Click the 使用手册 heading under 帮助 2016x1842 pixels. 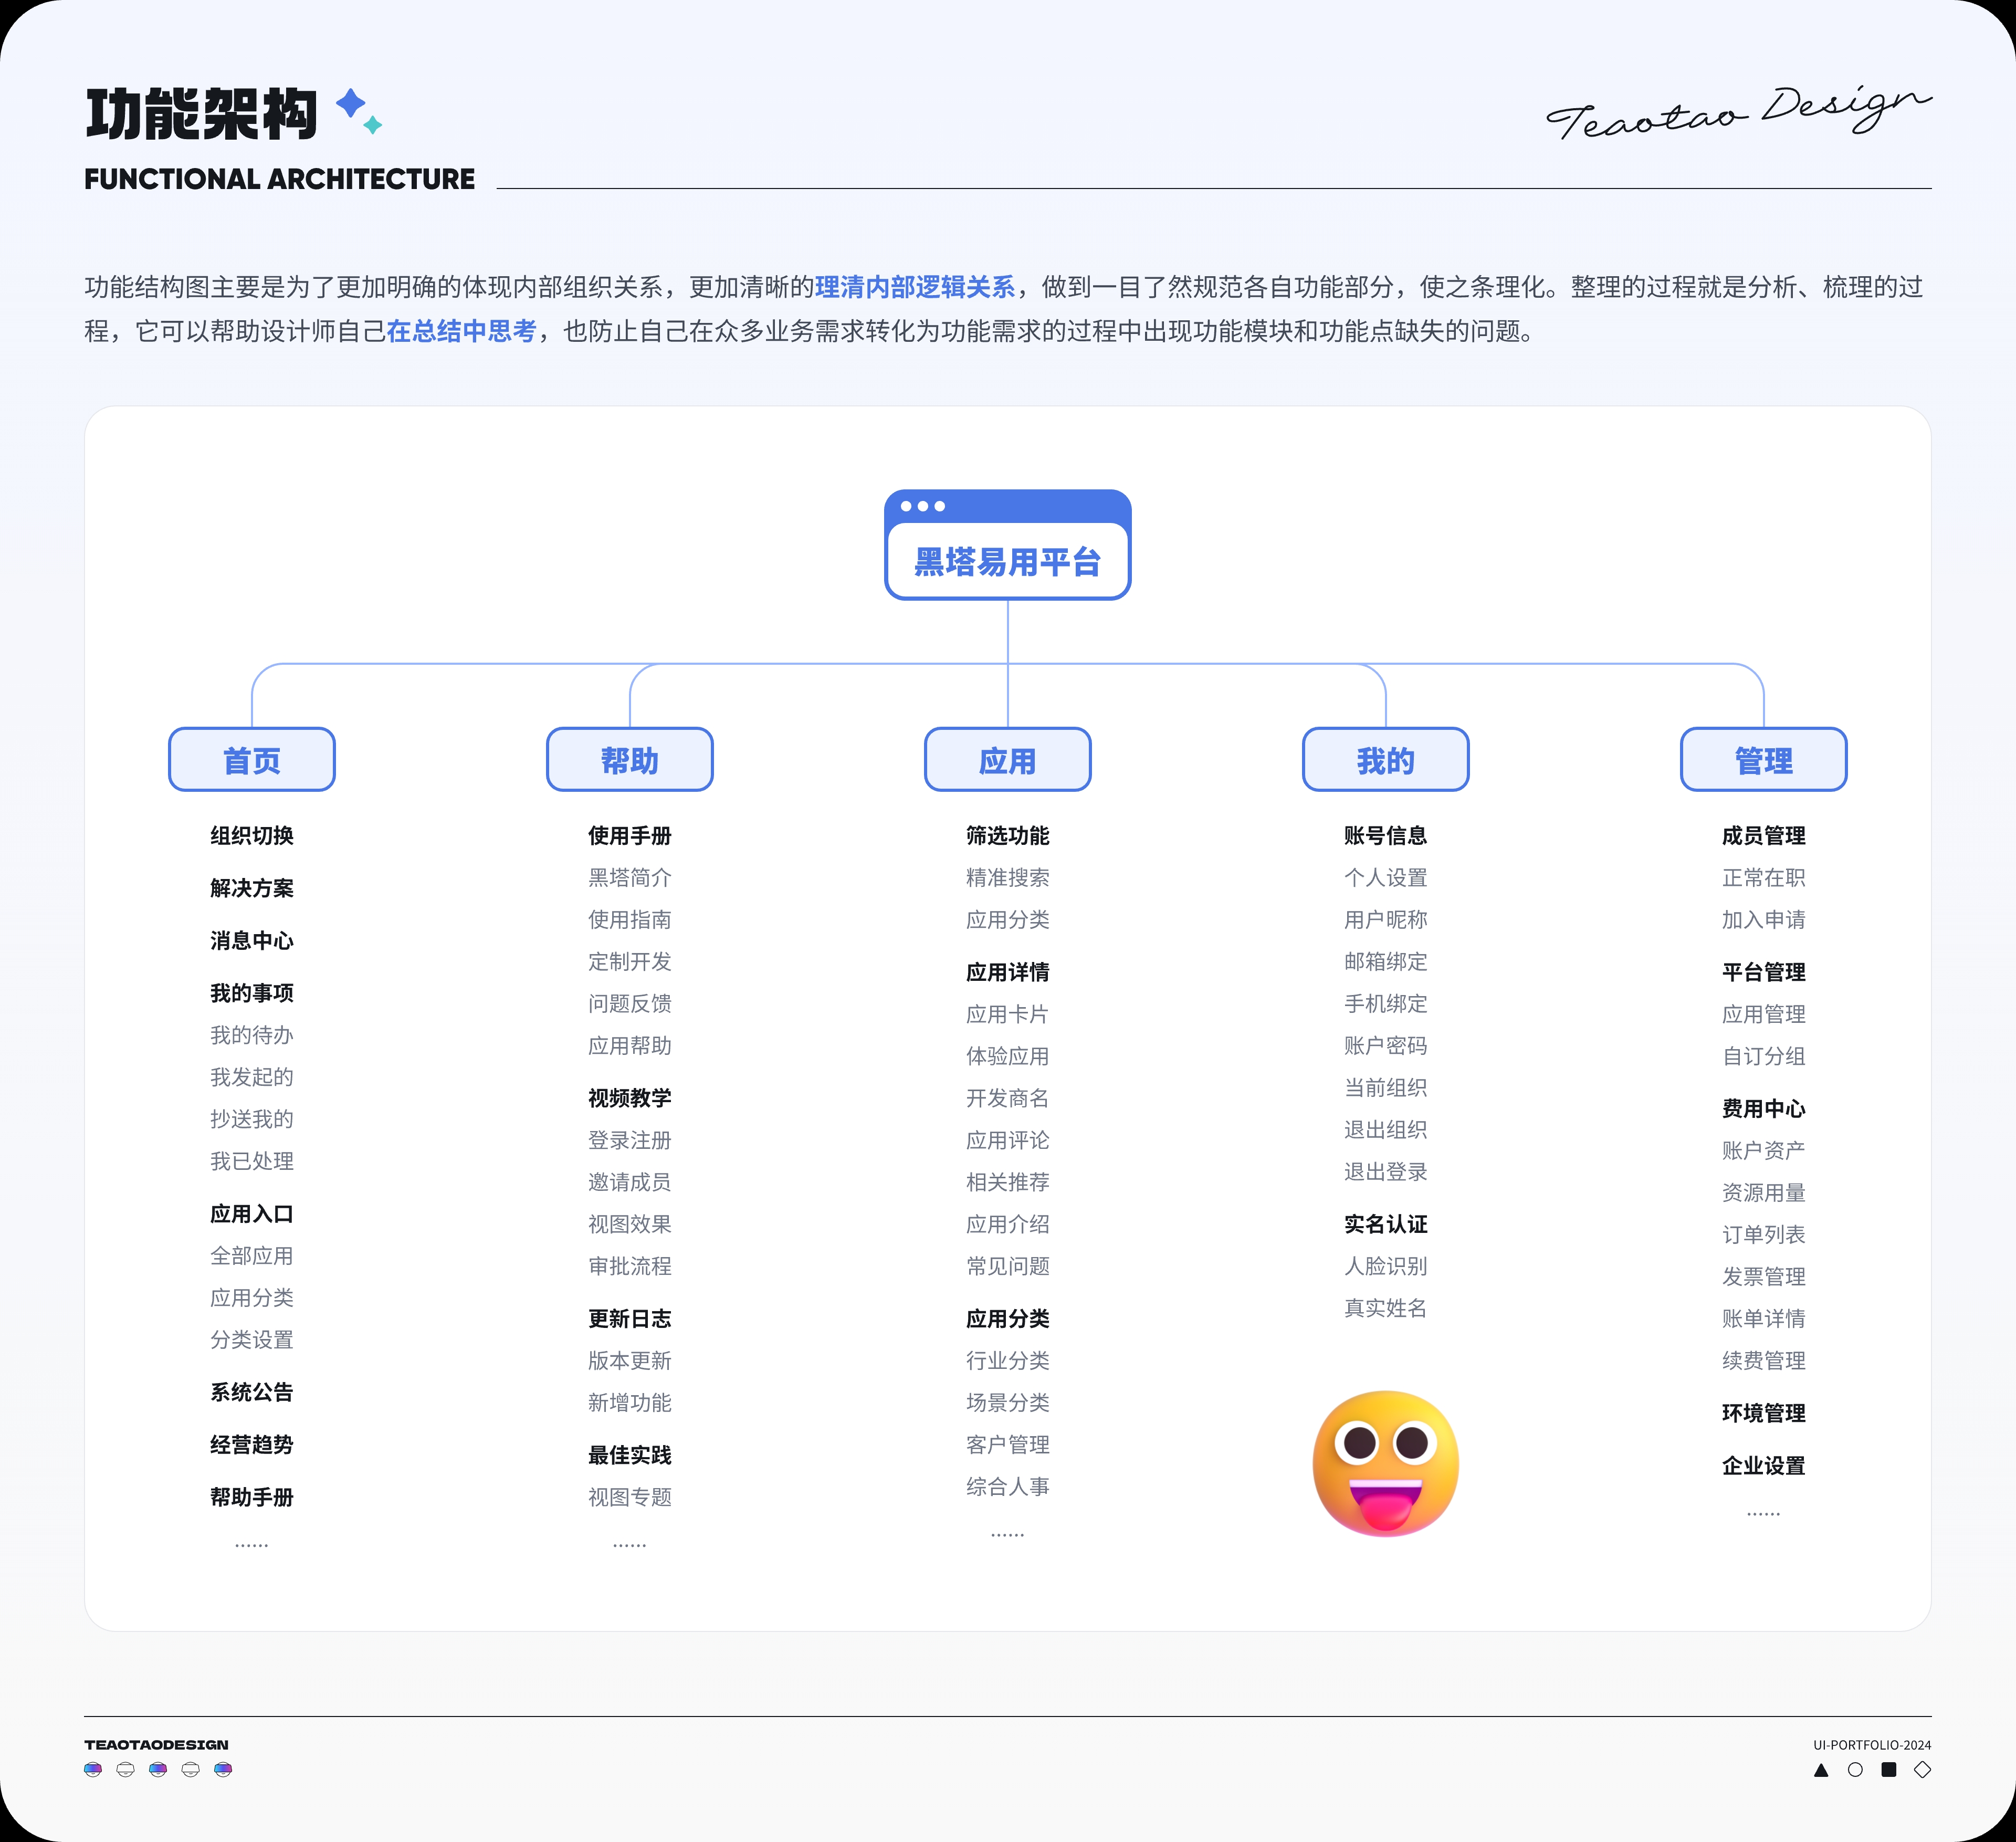(x=630, y=835)
